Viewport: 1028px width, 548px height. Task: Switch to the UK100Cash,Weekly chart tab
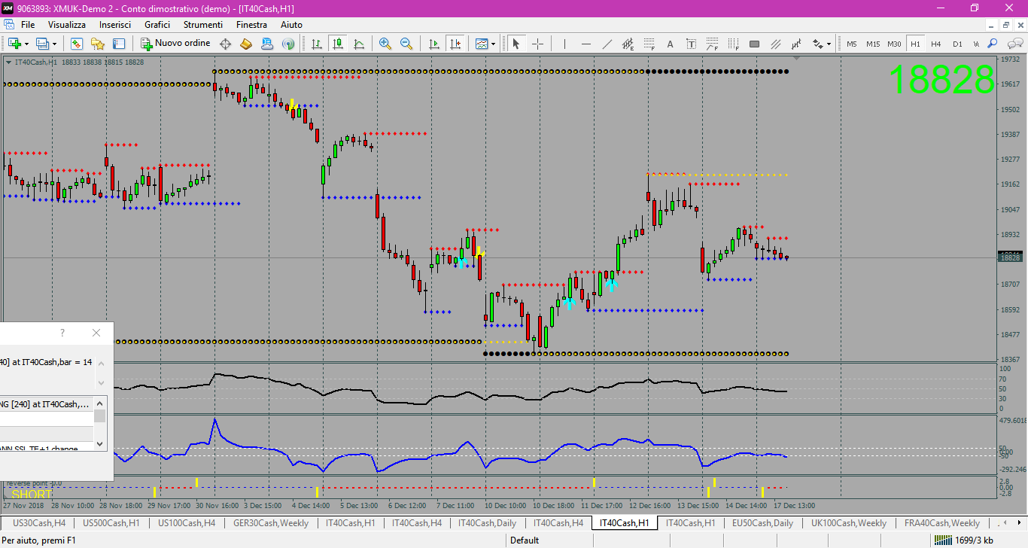[849, 522]
